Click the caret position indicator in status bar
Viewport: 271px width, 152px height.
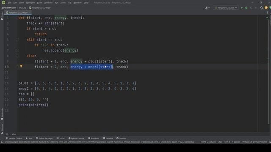click(x=208, y=142)
